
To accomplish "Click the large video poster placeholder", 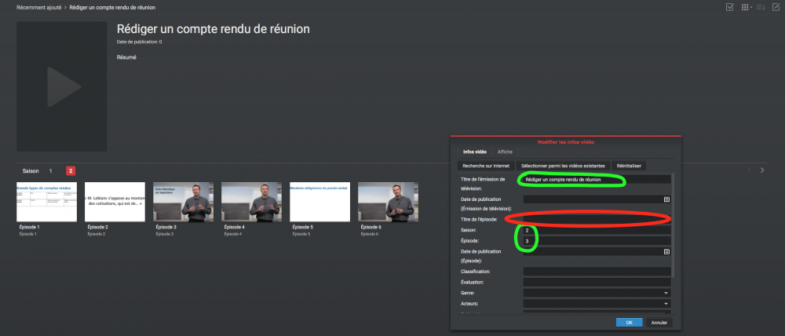I will click(x=61, y=86).
